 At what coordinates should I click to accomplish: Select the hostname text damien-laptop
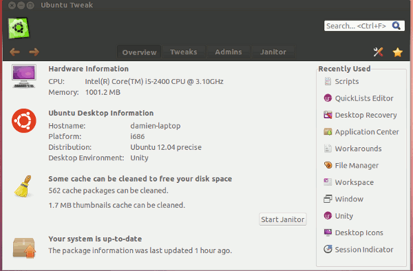[x=156, y=126]
